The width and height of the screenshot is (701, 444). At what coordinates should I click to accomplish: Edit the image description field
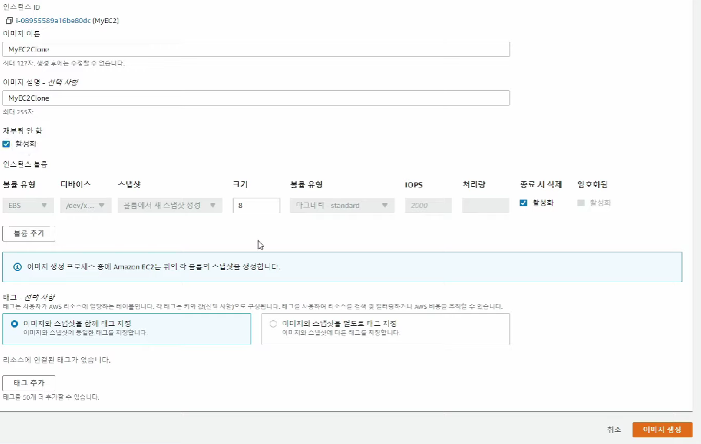(x=256, y=98)
